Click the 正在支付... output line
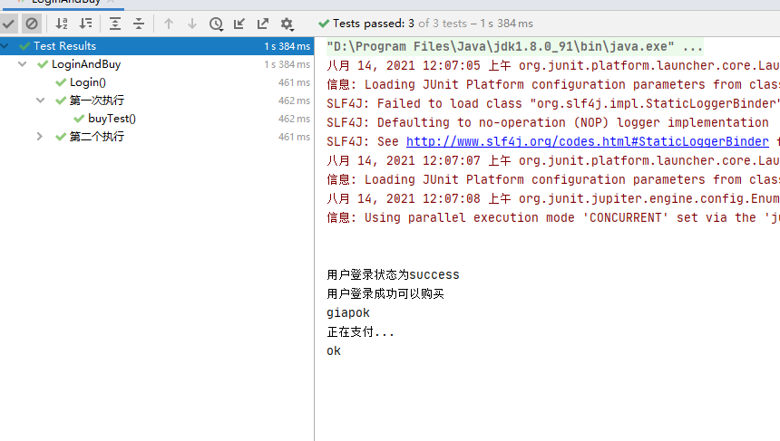 click(x=360, y=331)
